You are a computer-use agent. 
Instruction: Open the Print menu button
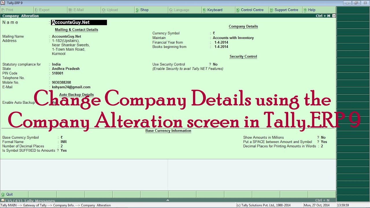click(17, 10)
